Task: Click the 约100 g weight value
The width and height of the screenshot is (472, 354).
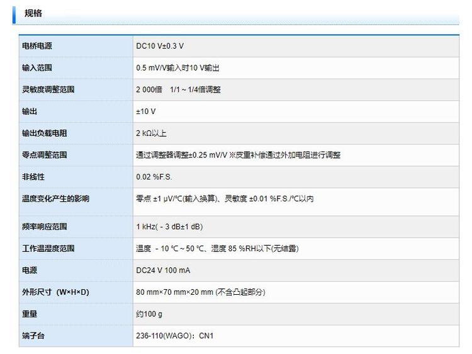Action: 150,314
